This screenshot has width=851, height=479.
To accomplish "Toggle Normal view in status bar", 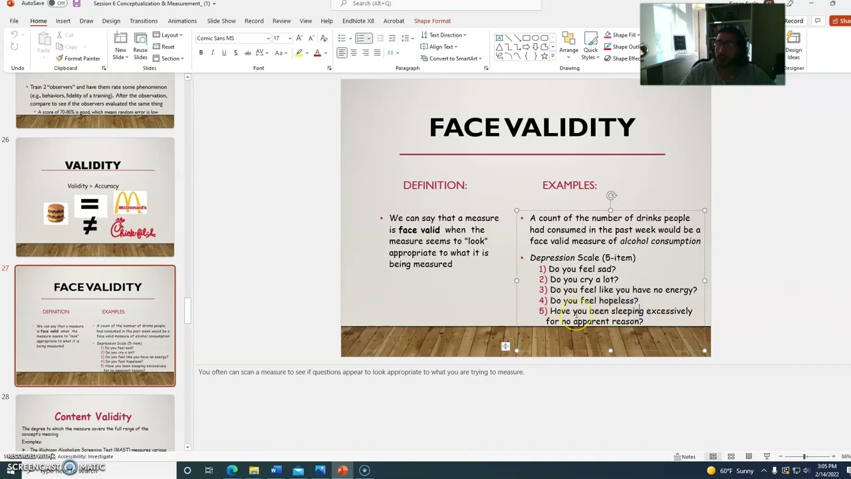I will (713, 456).
